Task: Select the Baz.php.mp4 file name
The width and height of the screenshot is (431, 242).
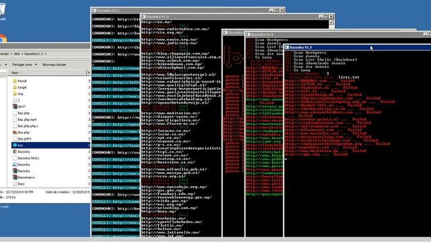Action: tap(27, 120)
